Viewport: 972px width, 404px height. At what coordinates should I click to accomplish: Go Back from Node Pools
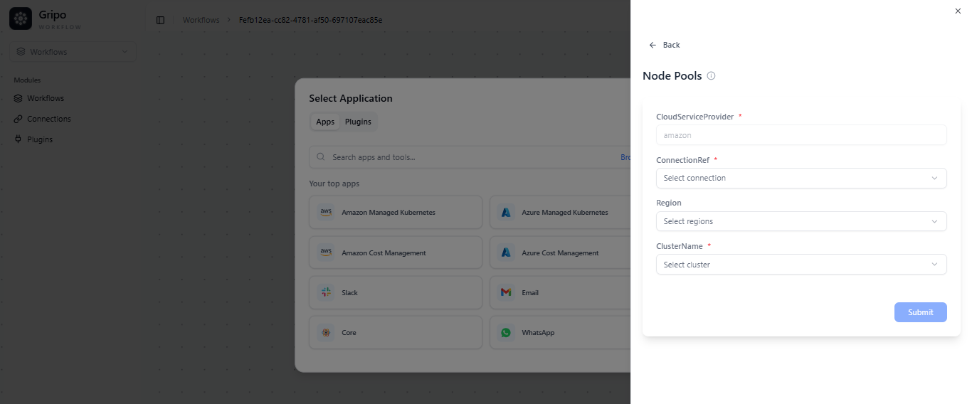665,45
